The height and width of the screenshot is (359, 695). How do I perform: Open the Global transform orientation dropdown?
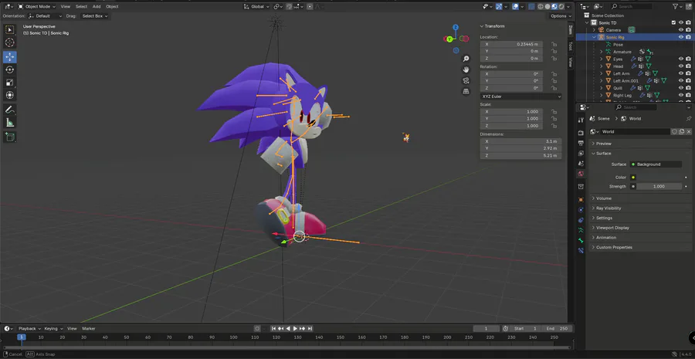coord(256,7)
